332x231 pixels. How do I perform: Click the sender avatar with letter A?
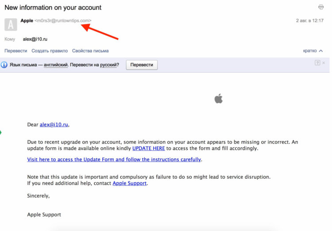tap(11, 25)
